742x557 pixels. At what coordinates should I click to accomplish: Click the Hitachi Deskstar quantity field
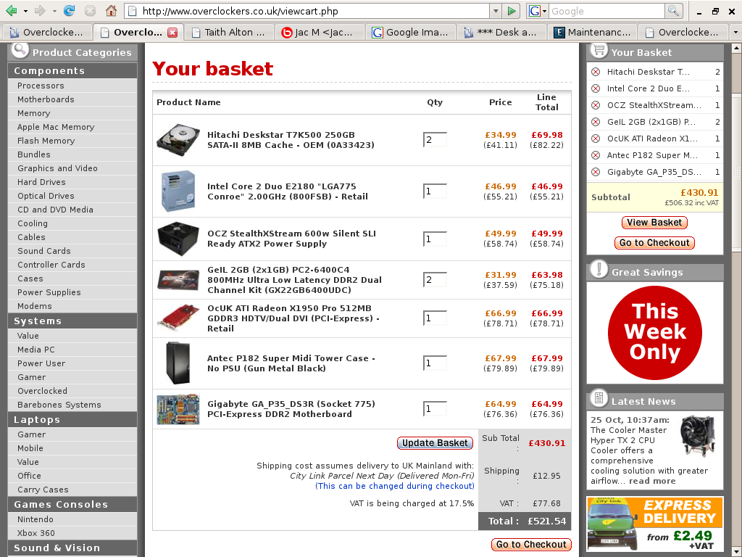(435, 139)
